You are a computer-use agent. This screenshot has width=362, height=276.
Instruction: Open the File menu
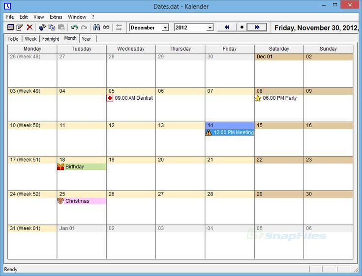click(x=10, y=17)
